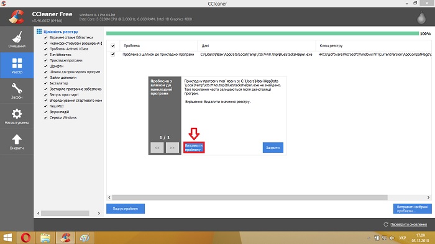
Task: Toggle the Шрифти checkbox
Action: click(x=46, y=66)
